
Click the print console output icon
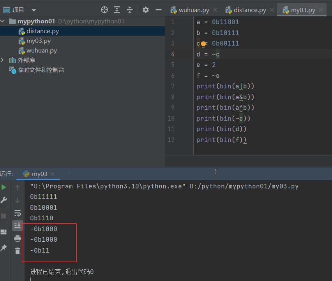(18, 239)
